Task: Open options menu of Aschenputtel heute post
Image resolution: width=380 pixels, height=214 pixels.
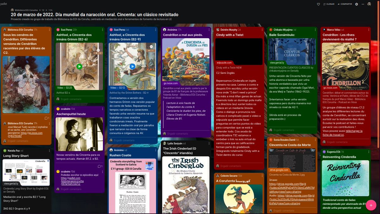Action: (102, 108)
